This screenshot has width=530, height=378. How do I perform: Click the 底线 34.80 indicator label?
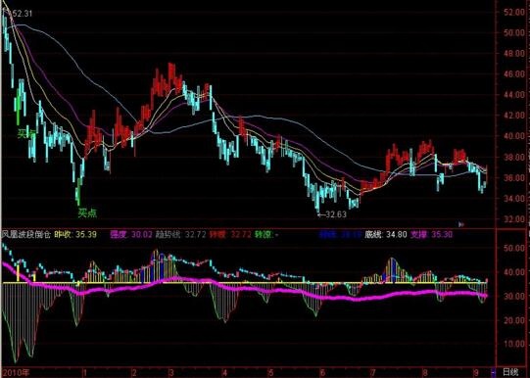pos(385,234)
